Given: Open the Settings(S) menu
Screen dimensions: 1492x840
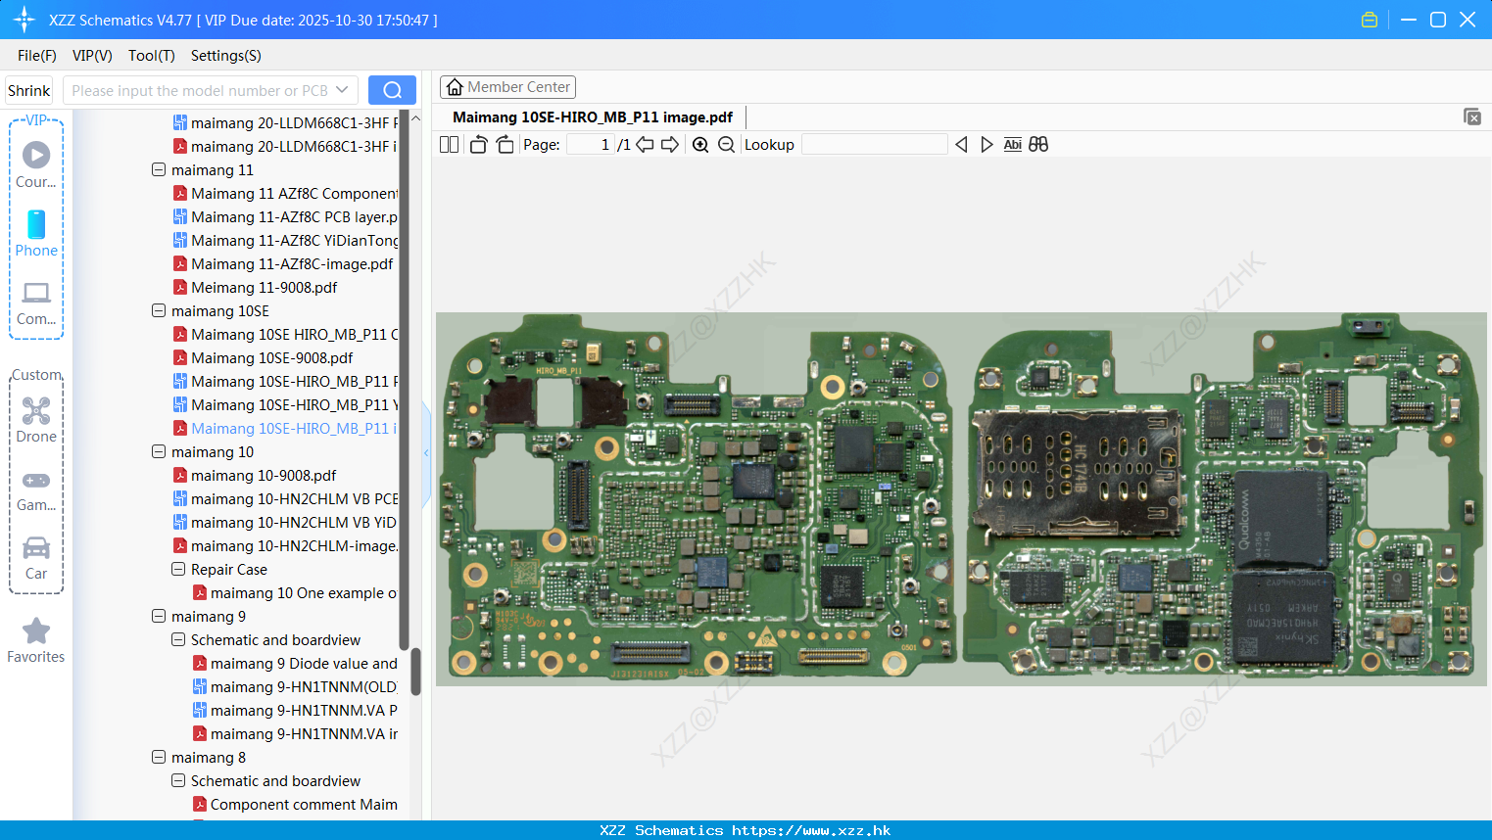Looking at the screenshot, I should [x=226, y=56].
